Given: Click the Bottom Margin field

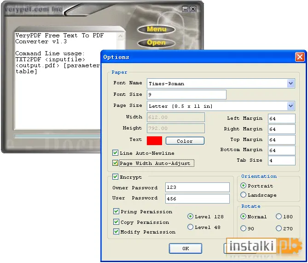Looking at the screenshot, I should click(x=281, y=150).
